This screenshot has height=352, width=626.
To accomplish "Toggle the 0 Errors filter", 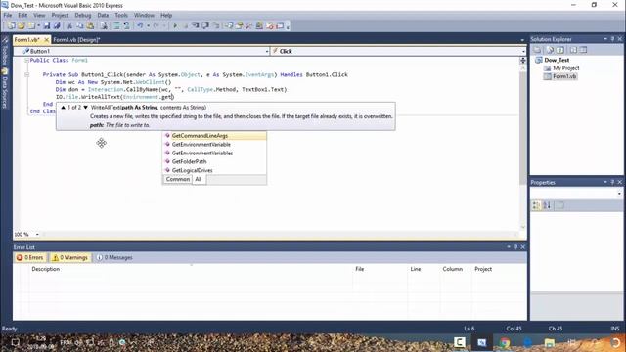I will (x=29, y=258).
